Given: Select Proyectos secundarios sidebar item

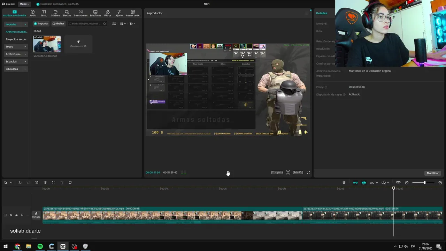Looking at the screenshot, I should coord(16,39).
